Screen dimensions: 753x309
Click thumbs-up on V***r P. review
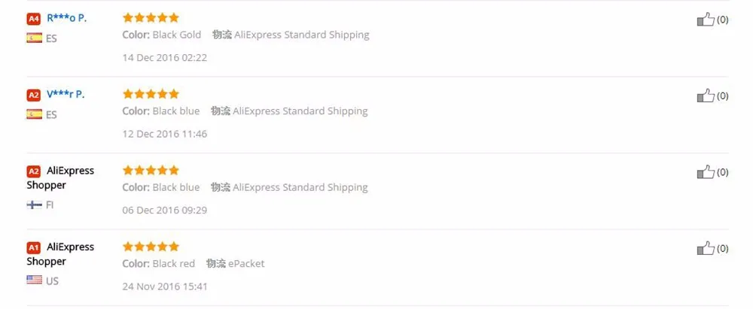pyautogui.click(x=706, y=96)
